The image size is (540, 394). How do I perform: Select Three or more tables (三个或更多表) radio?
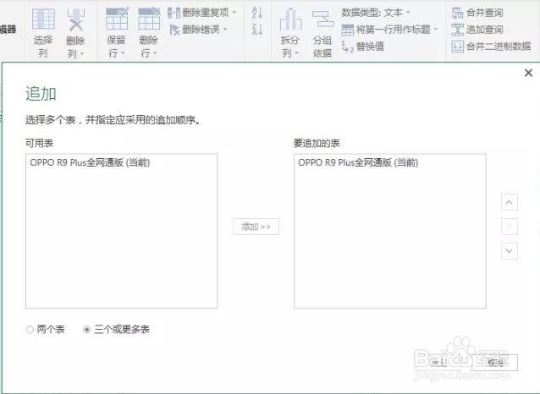[x=87, y=330]
